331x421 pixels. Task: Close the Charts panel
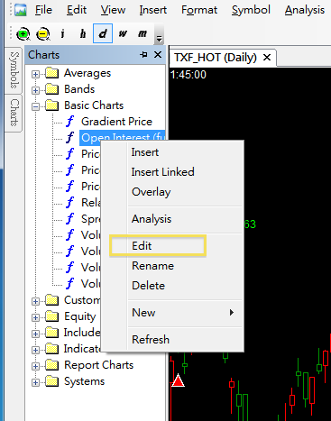coord(158,55)
